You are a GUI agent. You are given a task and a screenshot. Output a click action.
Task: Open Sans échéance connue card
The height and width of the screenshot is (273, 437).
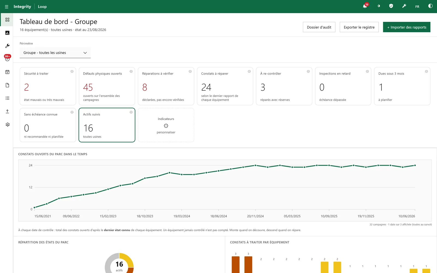click(48, 125)
